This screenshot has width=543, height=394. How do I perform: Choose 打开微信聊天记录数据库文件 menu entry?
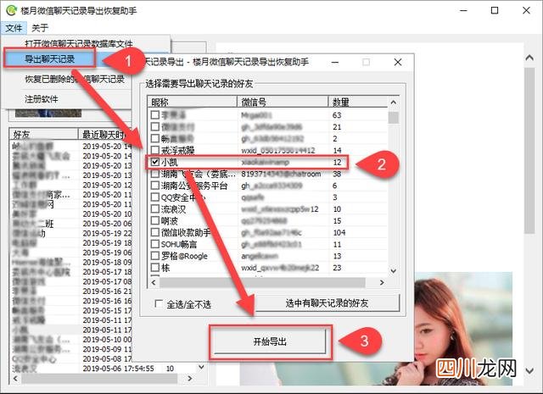(79, 43)
